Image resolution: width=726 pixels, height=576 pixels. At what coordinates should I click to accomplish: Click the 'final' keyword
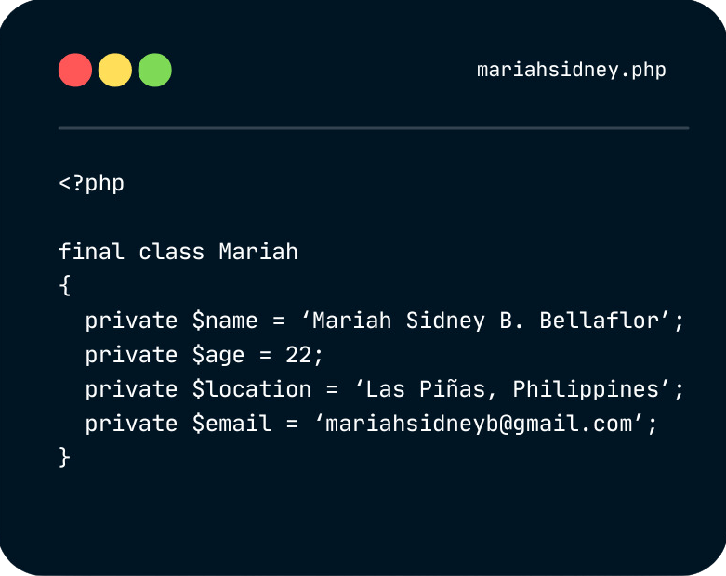tap(91, 252)
